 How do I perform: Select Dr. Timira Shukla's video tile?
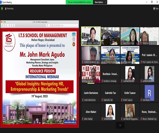coord(111,55)
